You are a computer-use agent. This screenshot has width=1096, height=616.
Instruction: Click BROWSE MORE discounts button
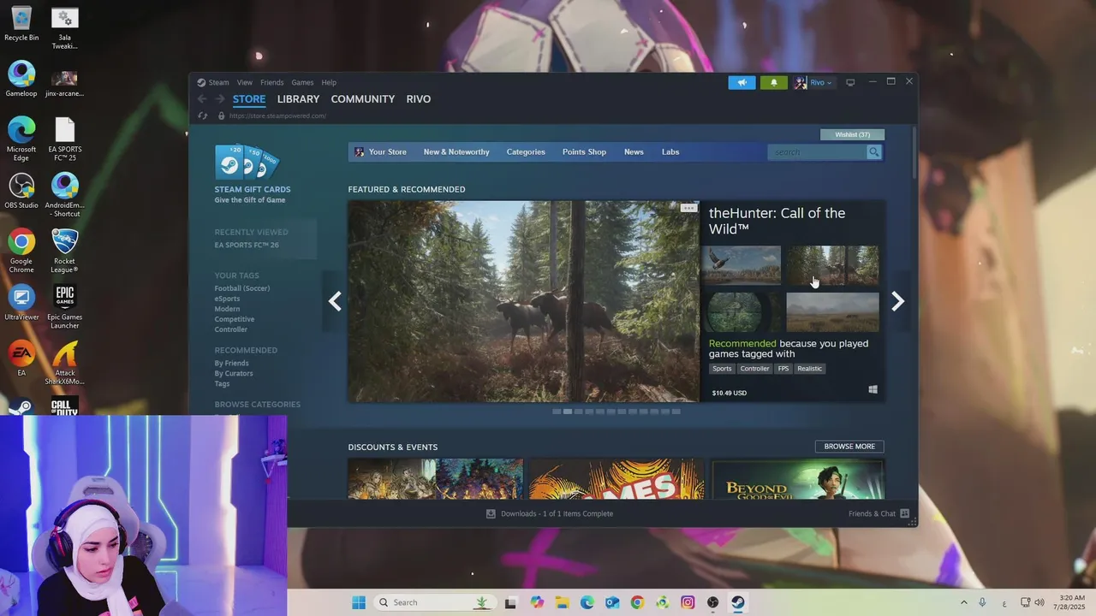pyautogui.click(x=849, y=447)
